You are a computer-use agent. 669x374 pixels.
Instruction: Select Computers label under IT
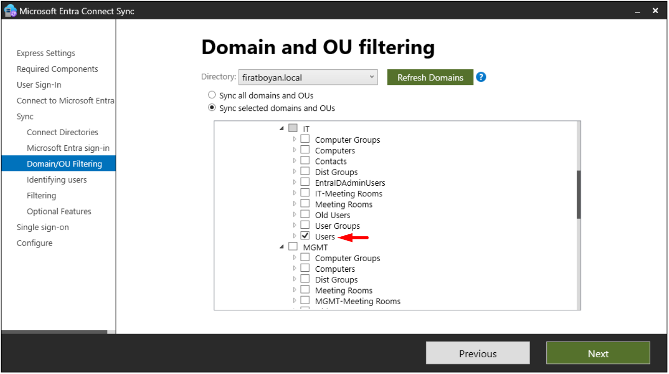click(x=335, y=150)
